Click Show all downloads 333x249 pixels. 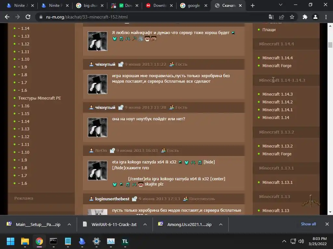[x=308, y=224]
